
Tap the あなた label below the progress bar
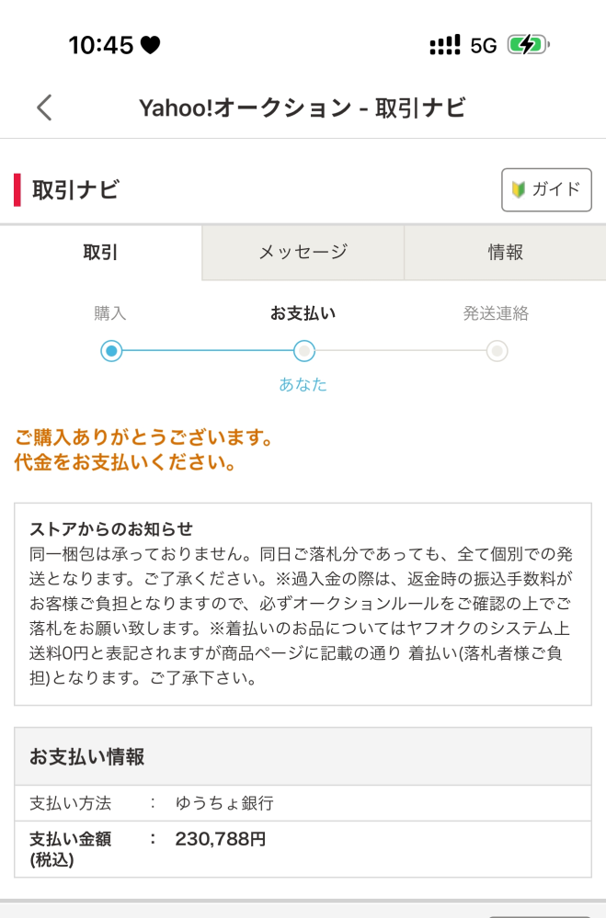pos(303,386)
